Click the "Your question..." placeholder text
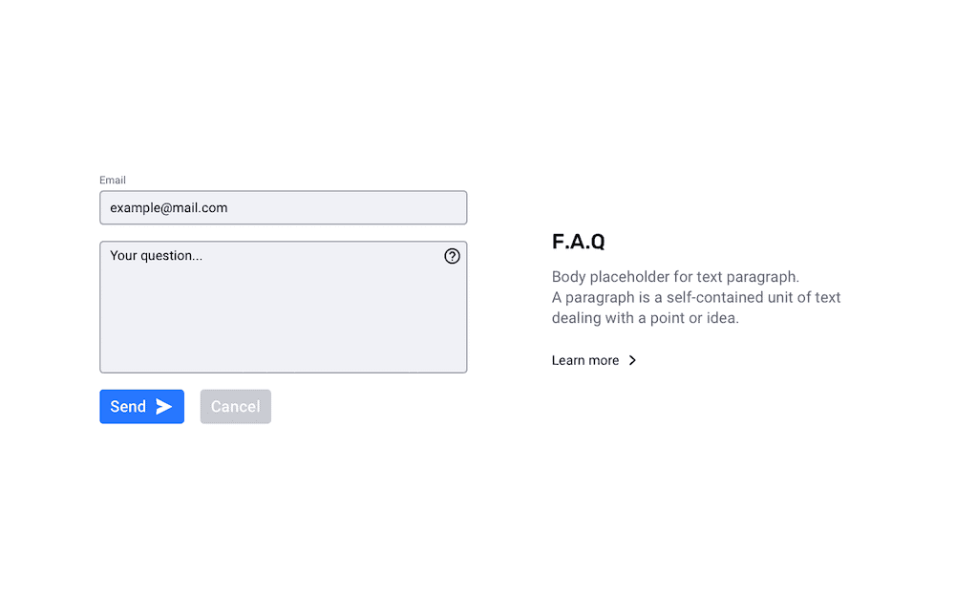 coord(156,255)
